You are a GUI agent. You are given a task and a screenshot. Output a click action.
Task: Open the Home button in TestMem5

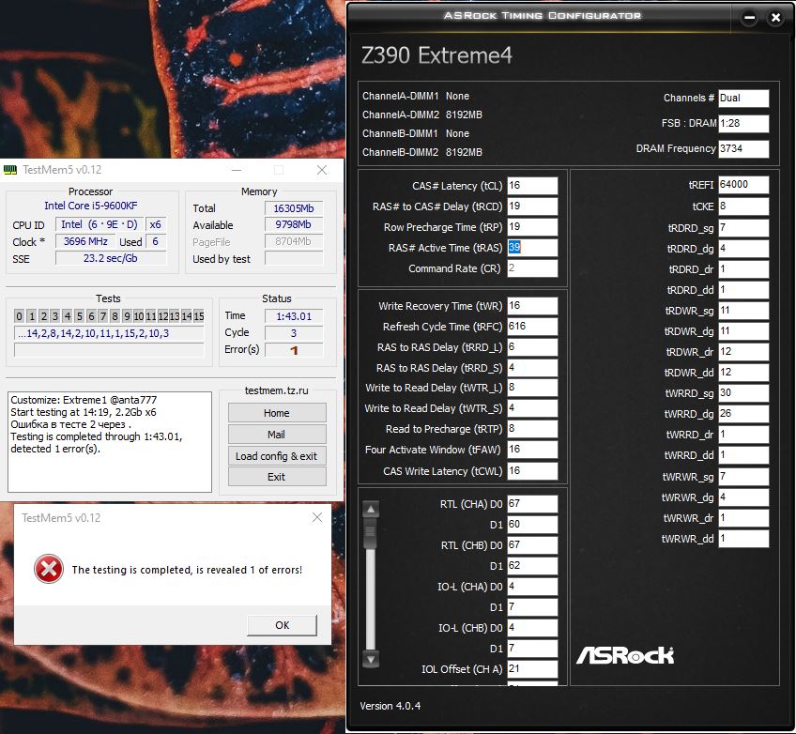tap(277, 413)
